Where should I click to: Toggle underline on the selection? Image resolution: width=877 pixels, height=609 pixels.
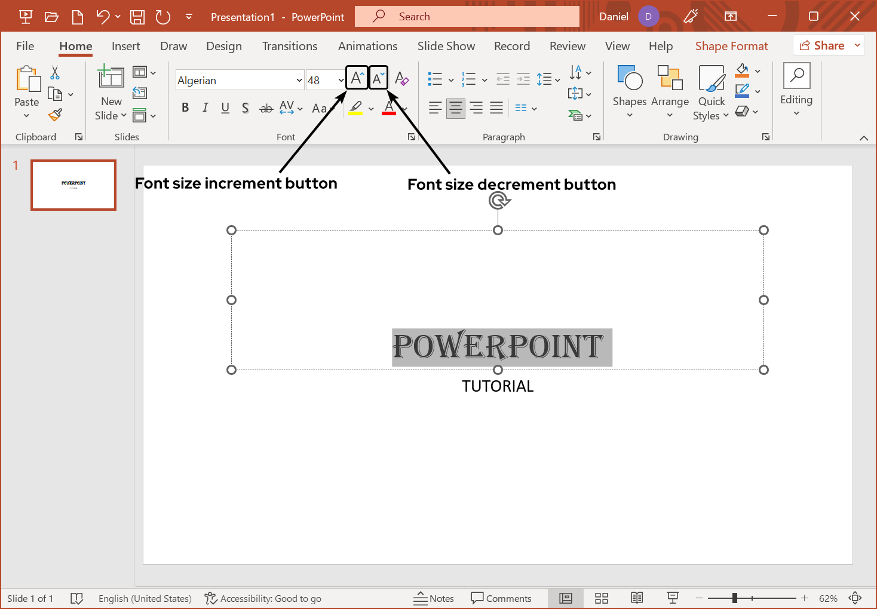(225, 108)
